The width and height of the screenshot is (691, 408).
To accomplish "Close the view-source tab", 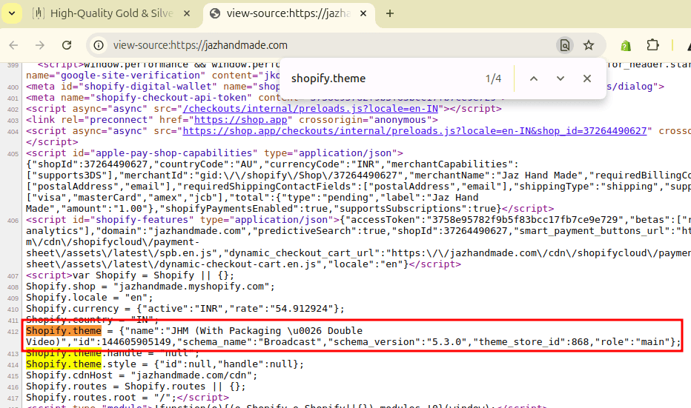I will coord(363,13).
